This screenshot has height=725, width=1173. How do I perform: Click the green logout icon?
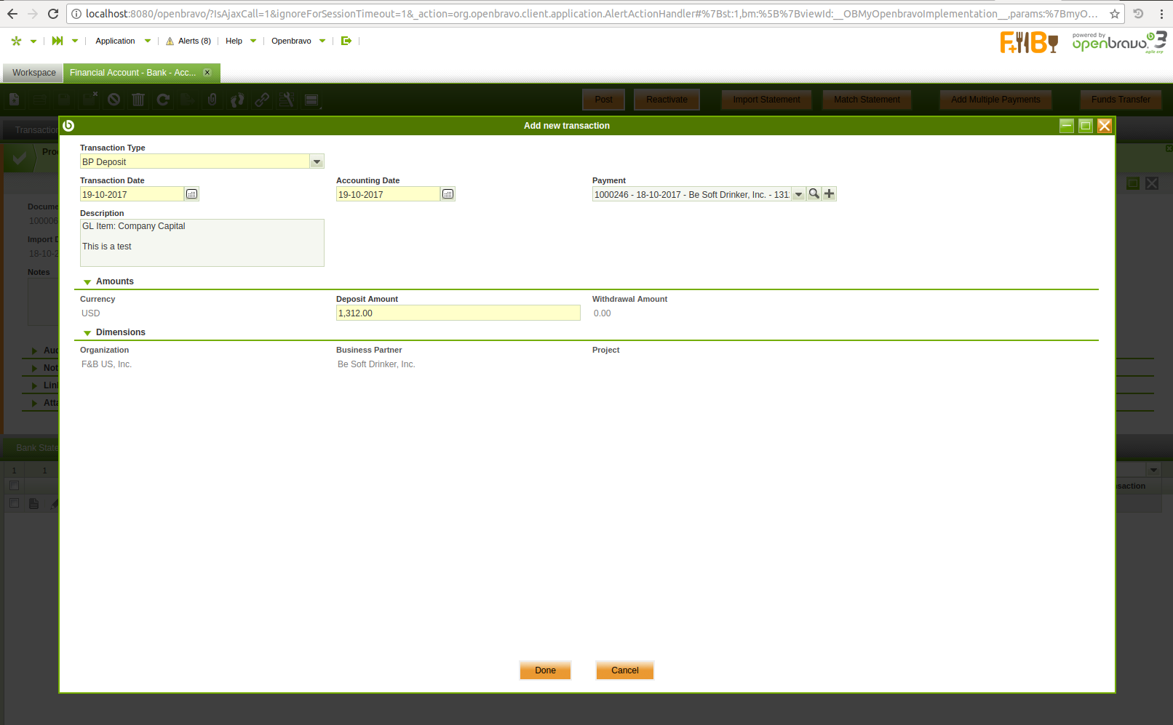pos(346,41)
